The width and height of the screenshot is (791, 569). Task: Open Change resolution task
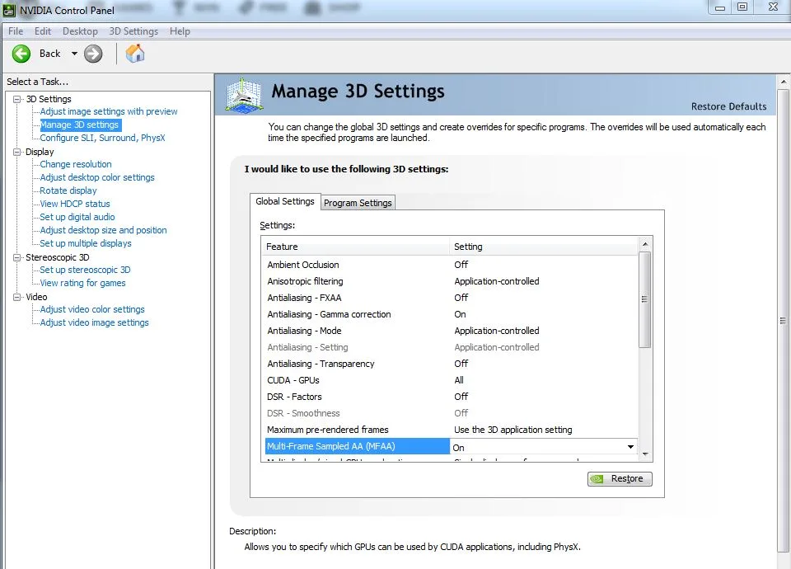tap(76, 164)
